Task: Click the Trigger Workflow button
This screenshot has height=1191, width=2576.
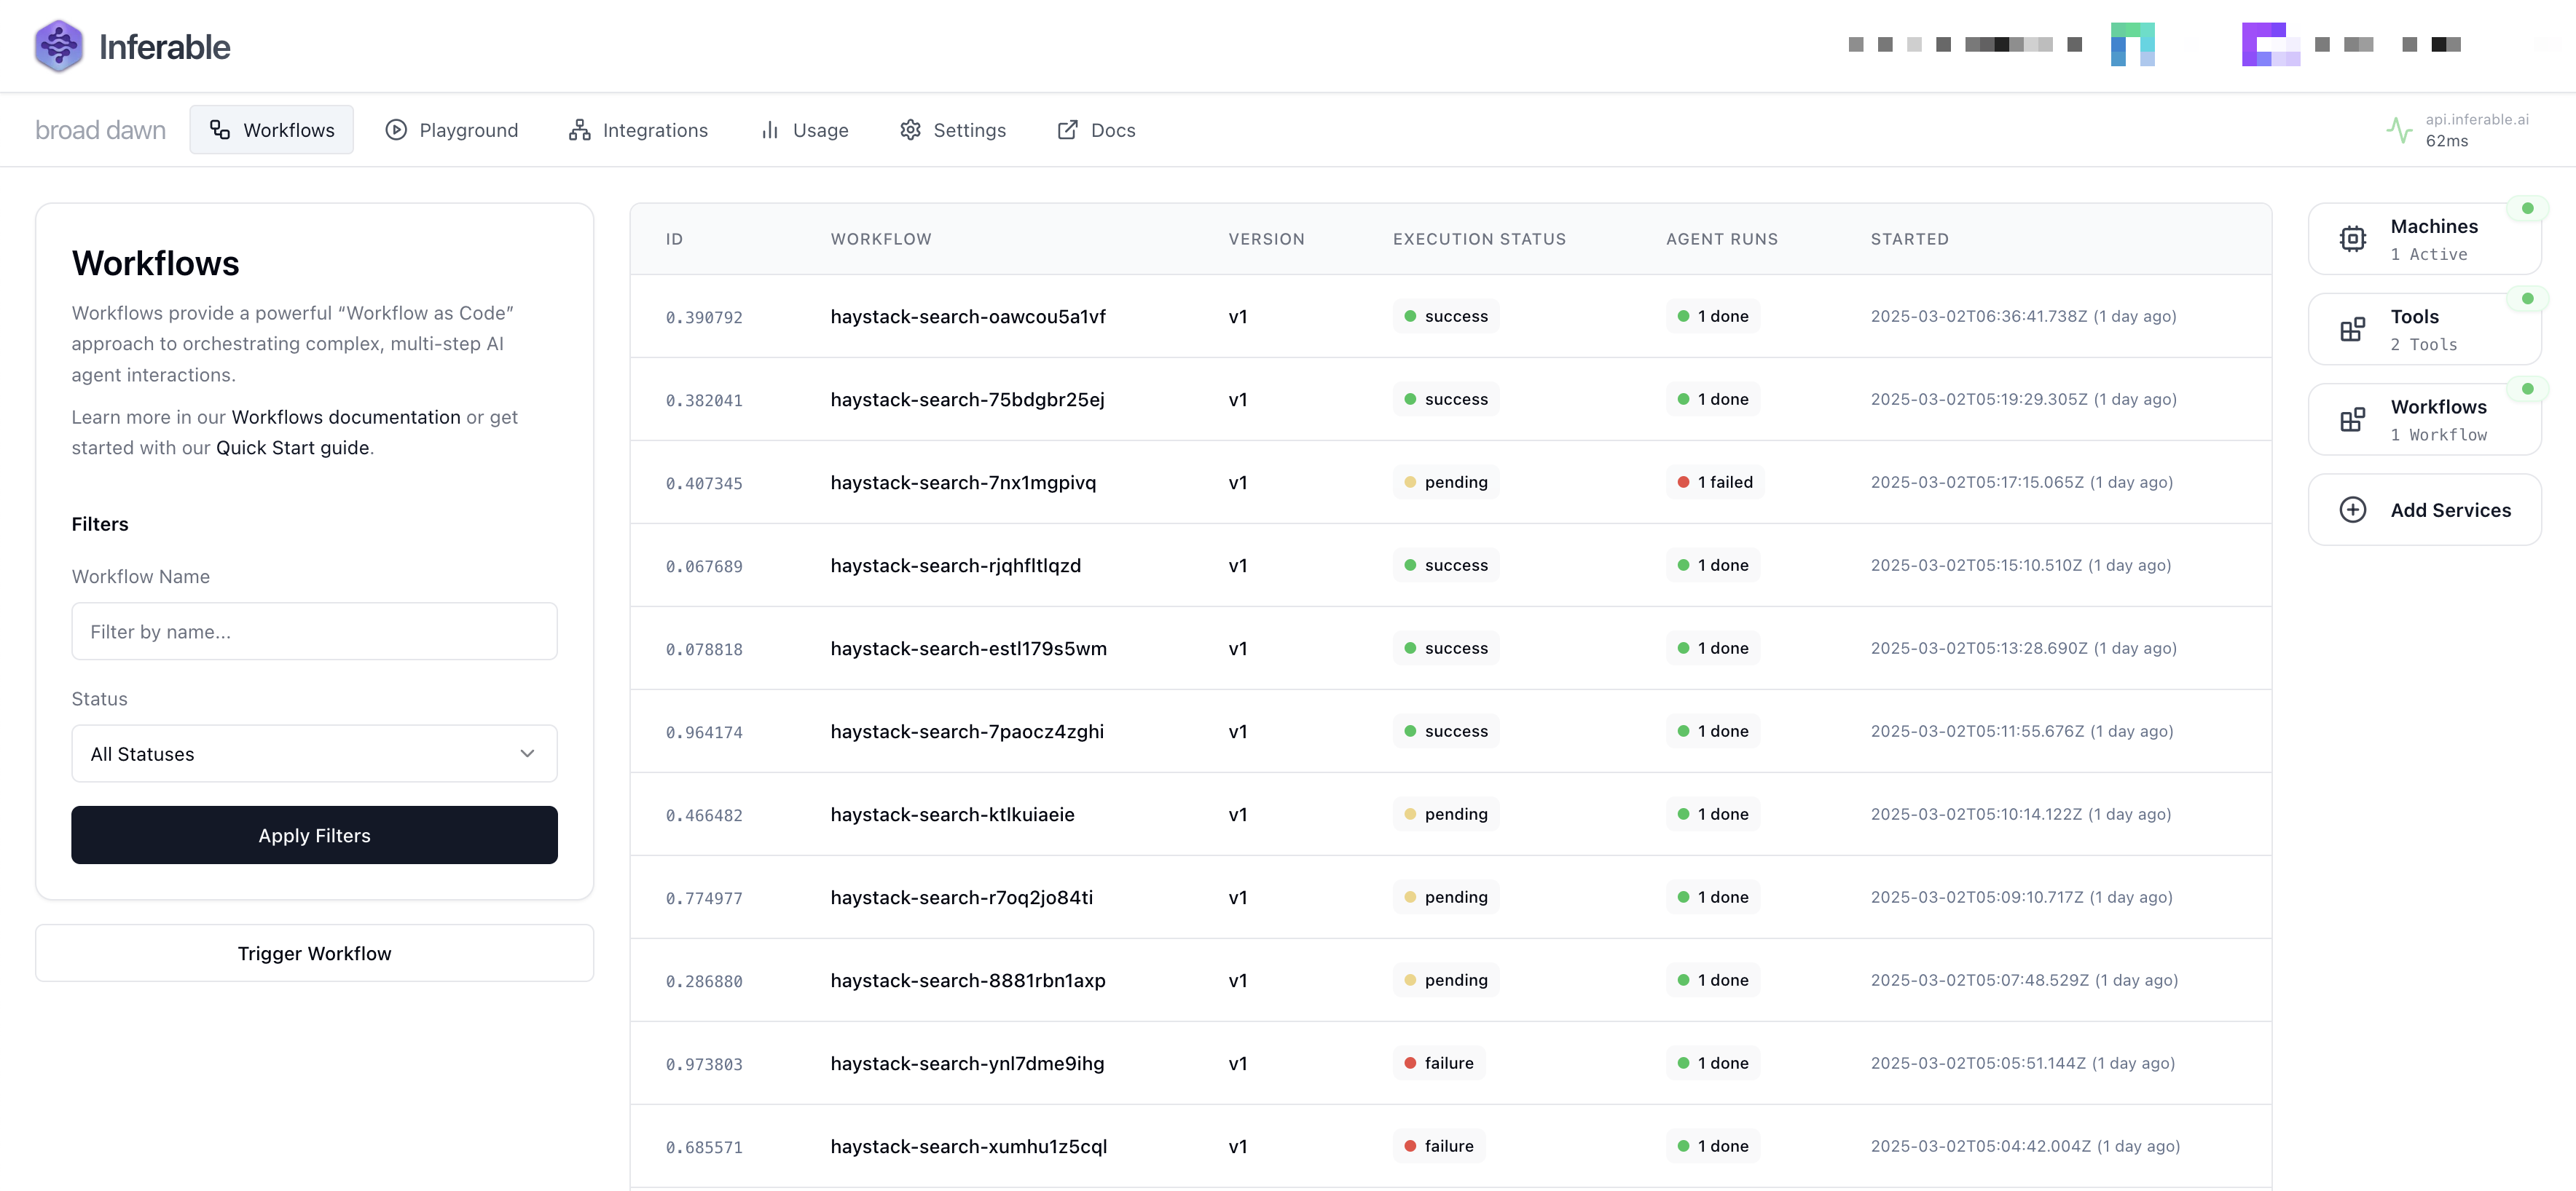Action: [314, 951]
